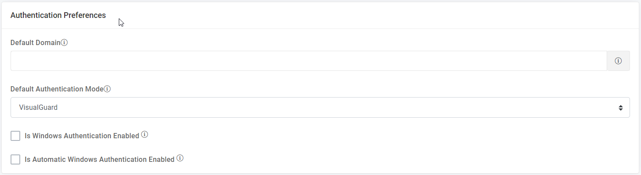This screenshot has width=641, height=175.
Task: Click the up-down arrow of the VisualGuard select
Action: click(620, 108)
